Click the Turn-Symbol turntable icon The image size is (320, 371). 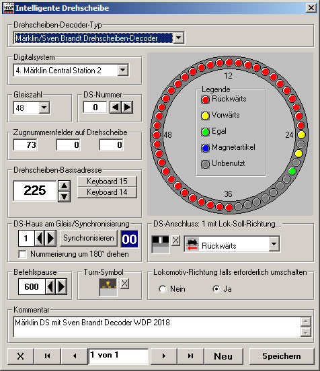coord(108,287)
